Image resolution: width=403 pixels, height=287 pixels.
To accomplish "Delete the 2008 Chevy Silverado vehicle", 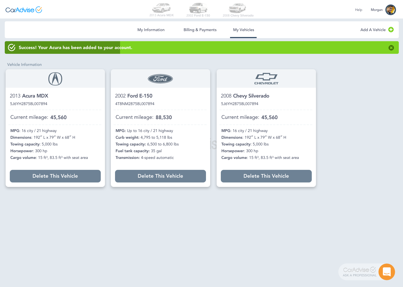I will pos(266,176).
